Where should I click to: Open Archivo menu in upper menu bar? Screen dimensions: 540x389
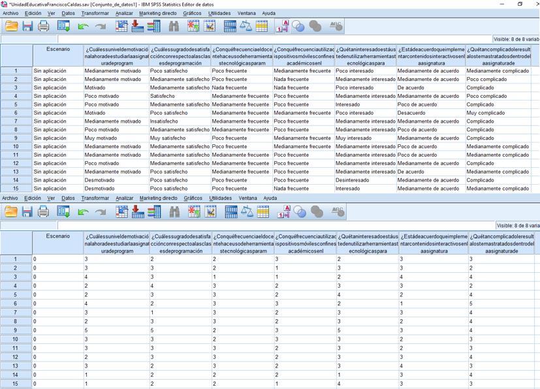point(10,13)
